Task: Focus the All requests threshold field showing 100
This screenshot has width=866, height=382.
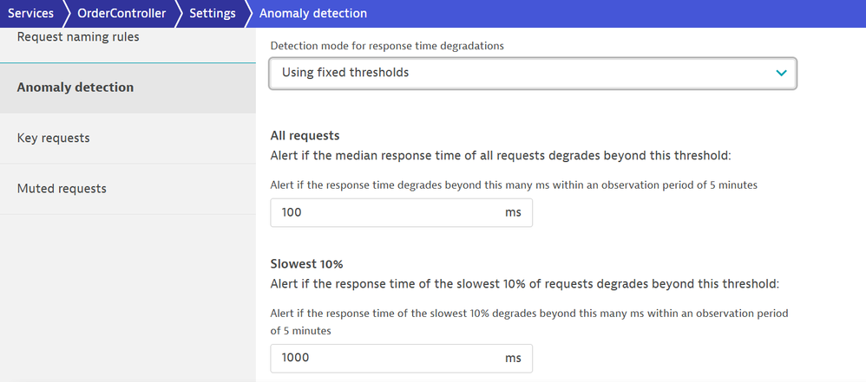Action: [x=382, y=212]
